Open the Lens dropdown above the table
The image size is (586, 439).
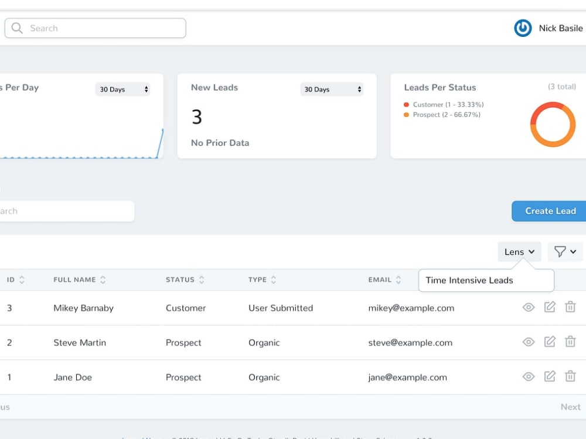(518, 251)
